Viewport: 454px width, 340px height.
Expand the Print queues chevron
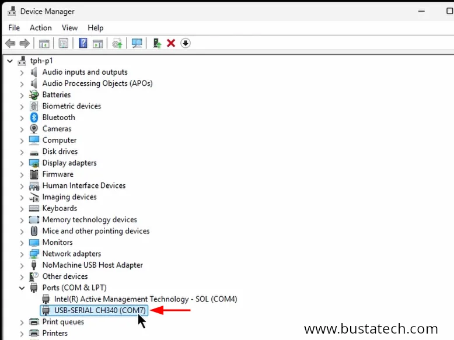[22, 323]
